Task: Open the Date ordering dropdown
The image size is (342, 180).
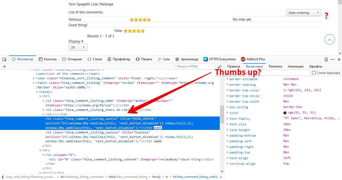Action: [x=304, y=13]
